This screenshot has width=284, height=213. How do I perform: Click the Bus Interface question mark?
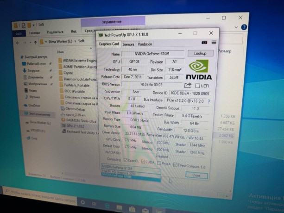209,101
